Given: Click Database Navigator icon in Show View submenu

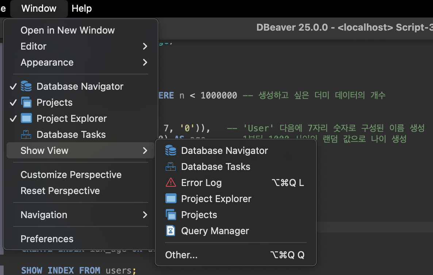Looking at the screenshot, I should click(170, 150).
